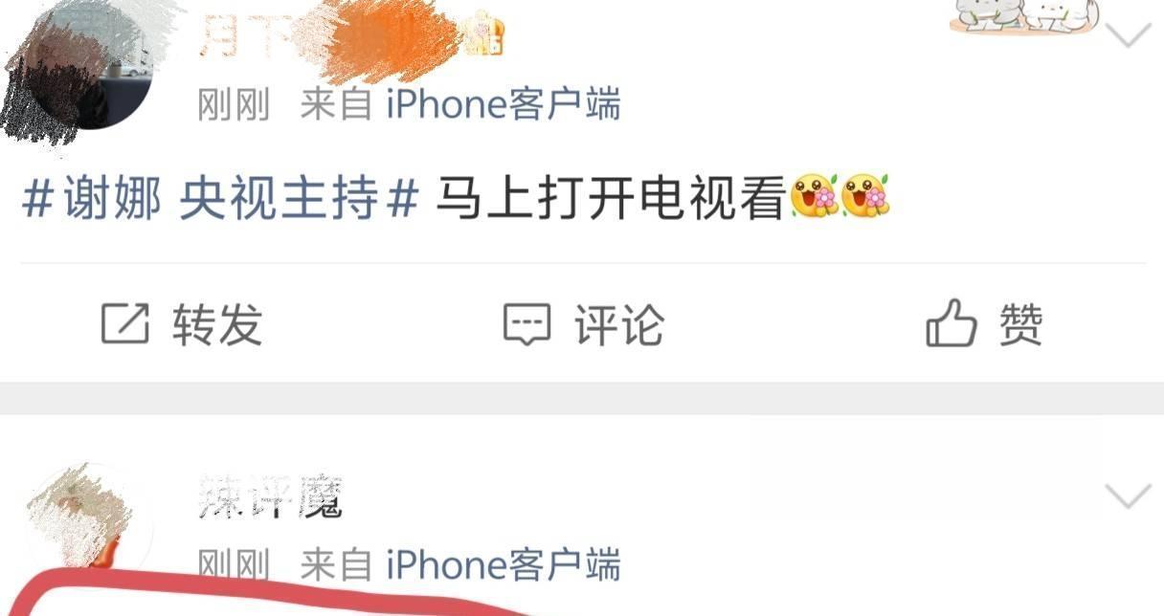Tap the 转发 text label
1164x616 pixels.
coord(217,325)
